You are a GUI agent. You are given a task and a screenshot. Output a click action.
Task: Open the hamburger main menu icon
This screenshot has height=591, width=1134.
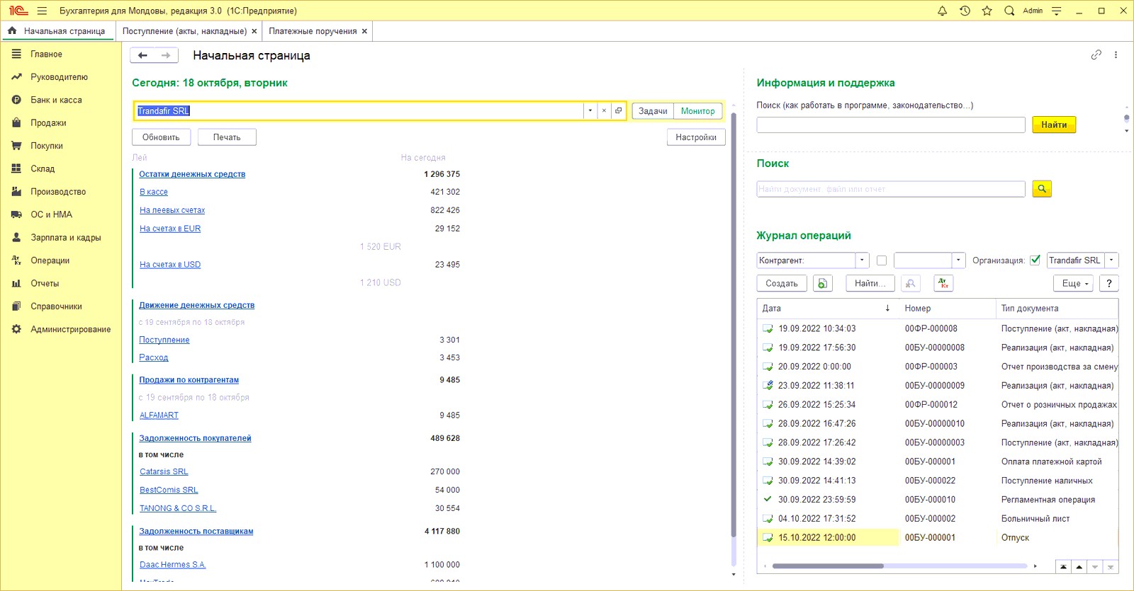click(42, 11)
